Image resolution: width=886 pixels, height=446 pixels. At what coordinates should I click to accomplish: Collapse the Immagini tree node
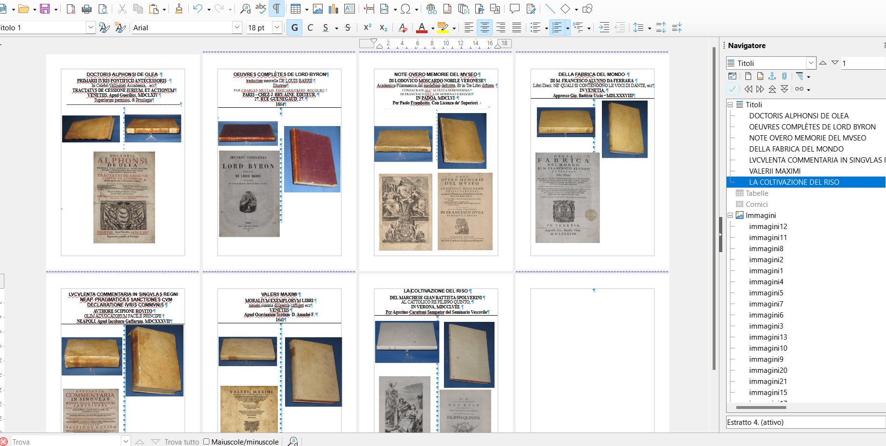coord(730,215)
